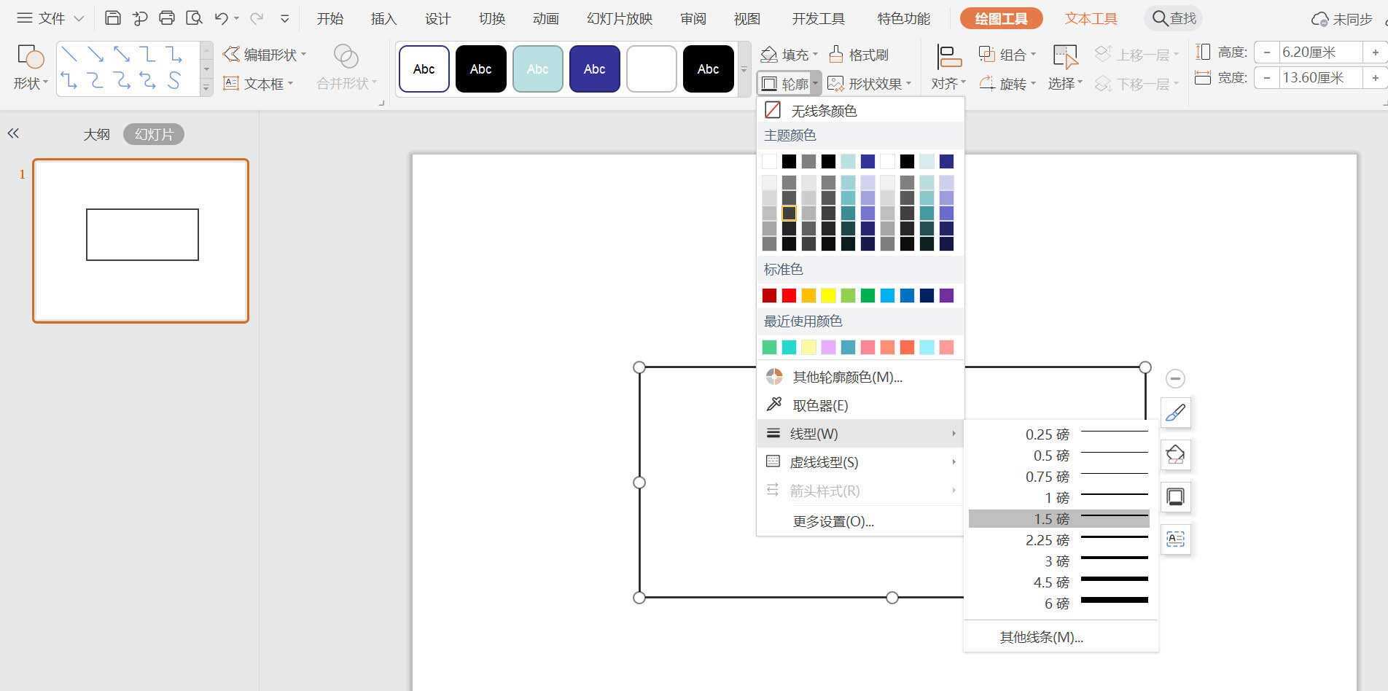This screenshot has height=691, width=1388.
Task: Switch to the Outline (大纲) view toggle
Action: point(96,134)
